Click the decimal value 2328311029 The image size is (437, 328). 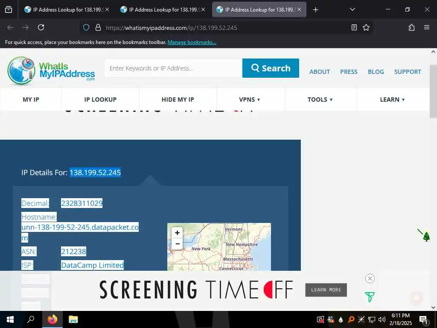click(x=82, y=203)
